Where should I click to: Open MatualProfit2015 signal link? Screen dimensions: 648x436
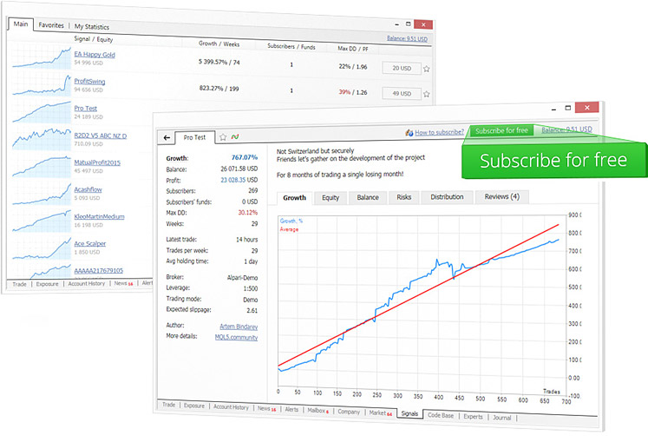97,162
